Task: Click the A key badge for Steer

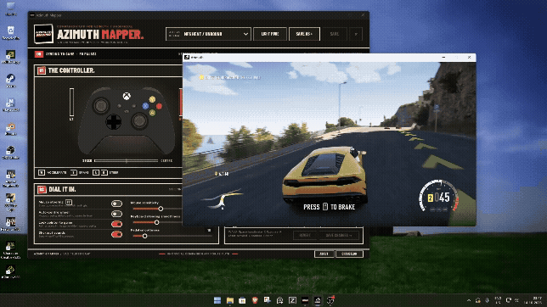Action: click(x=96, y=172)
